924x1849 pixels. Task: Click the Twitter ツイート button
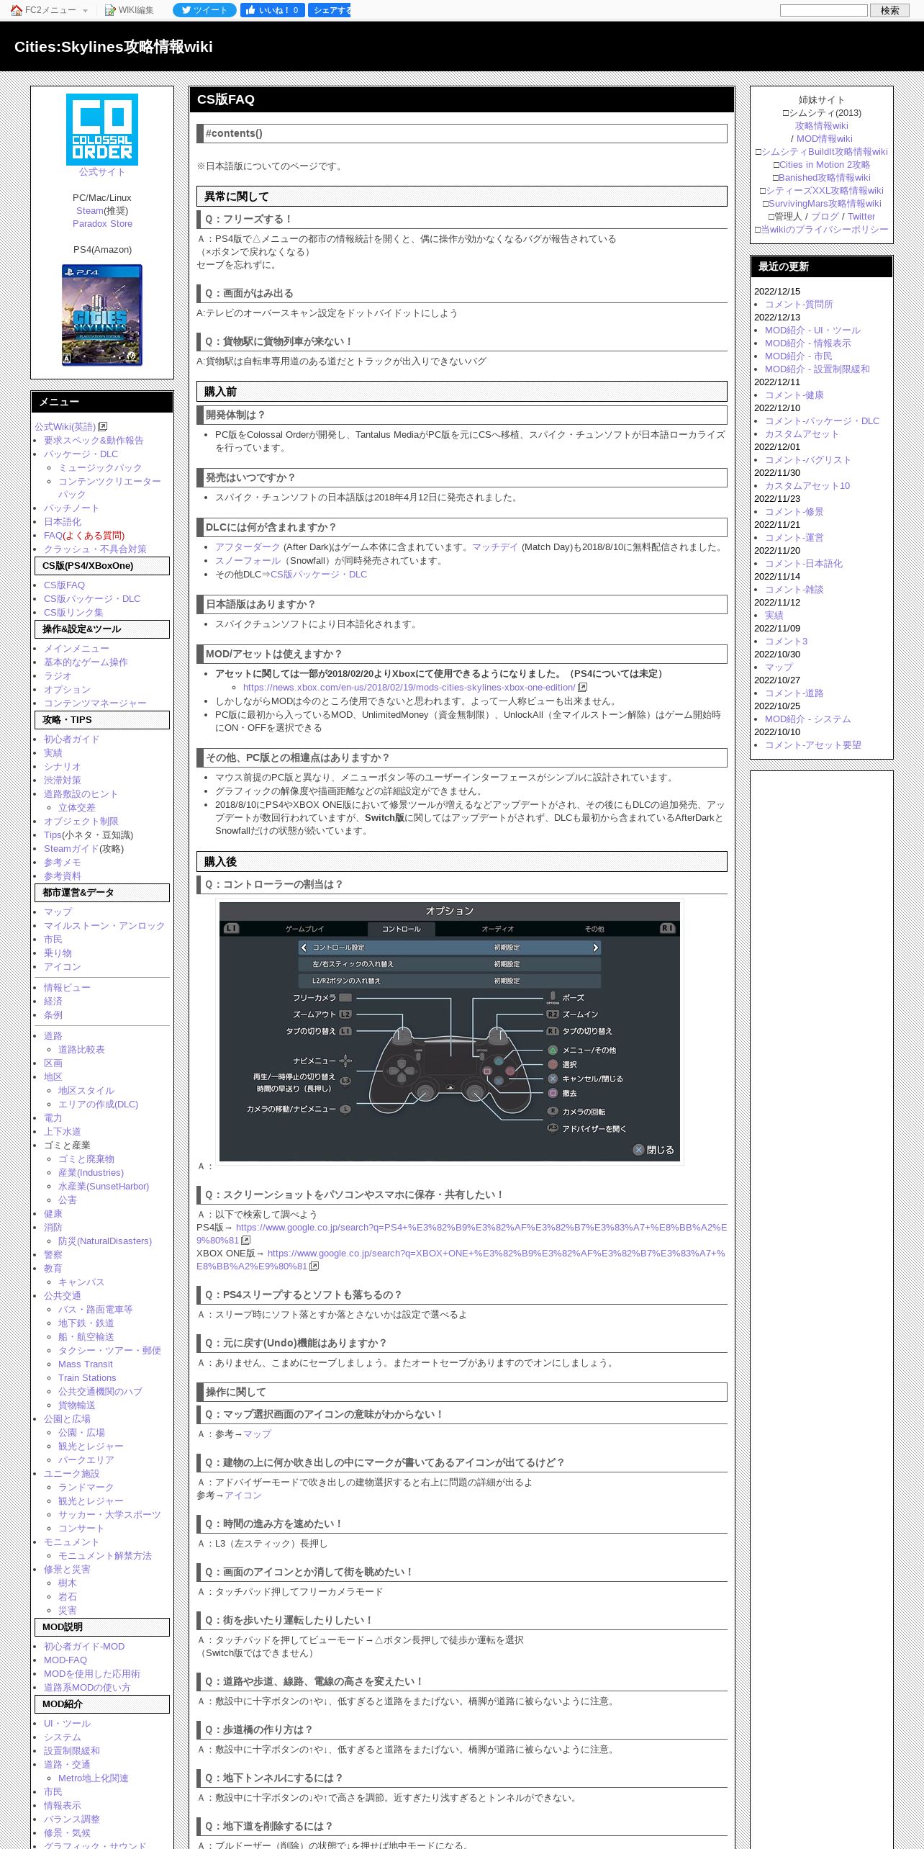pyautogui.click(x=204, y=10)
